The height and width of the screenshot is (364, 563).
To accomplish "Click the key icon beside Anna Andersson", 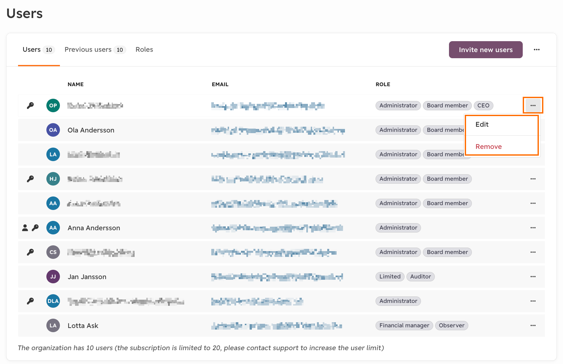I will click(x=35, y=228).
